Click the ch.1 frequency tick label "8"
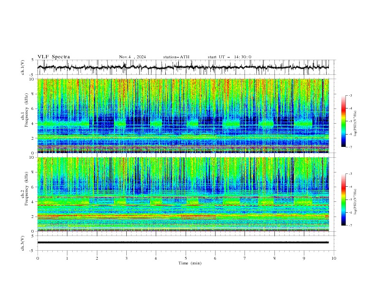Screen dimensions: 376x290 33,94
